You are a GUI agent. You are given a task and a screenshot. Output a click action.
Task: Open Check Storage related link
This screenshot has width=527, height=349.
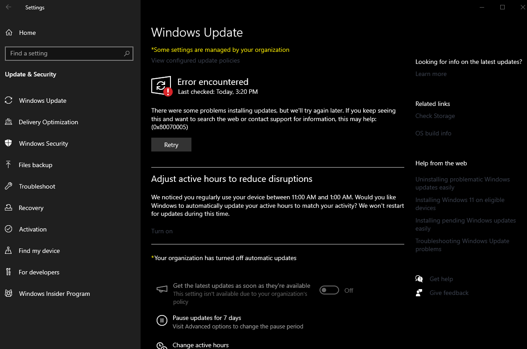pos(435,116)
